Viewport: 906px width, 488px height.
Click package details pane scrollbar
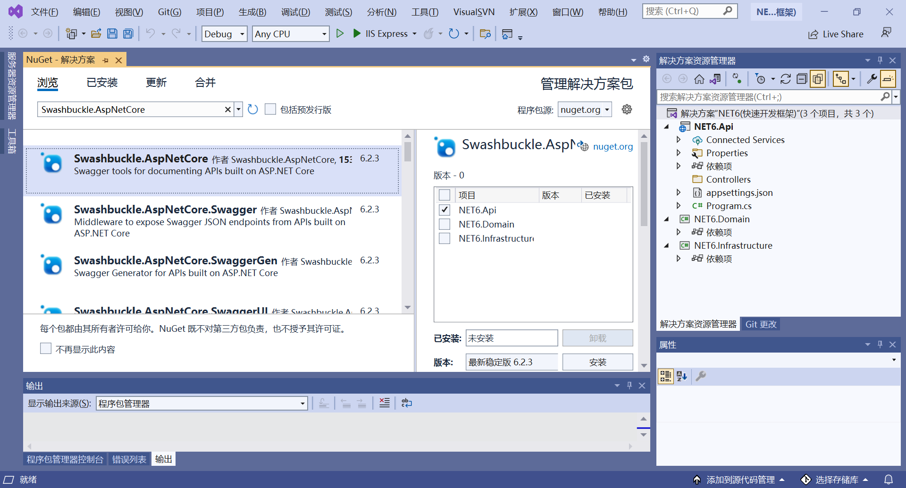pyautogui.click(x=644, y=184)
